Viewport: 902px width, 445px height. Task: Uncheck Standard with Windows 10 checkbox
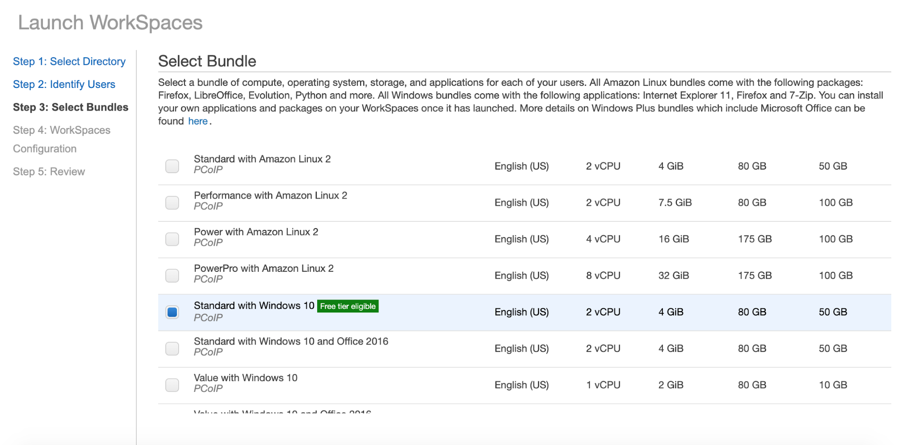[x=172, y=312]
